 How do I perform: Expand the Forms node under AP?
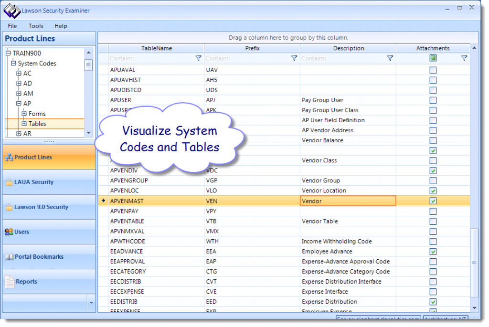(x=24, y=114)
